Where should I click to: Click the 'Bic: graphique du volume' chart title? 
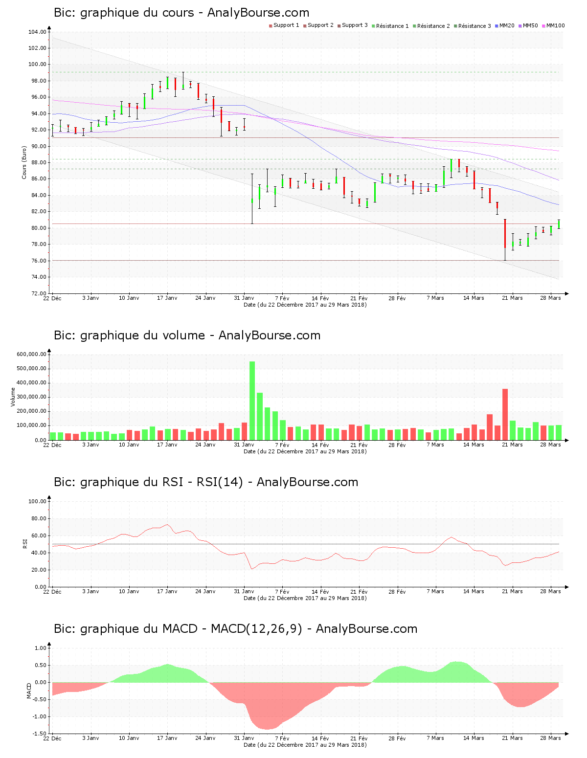pos(187,335)
